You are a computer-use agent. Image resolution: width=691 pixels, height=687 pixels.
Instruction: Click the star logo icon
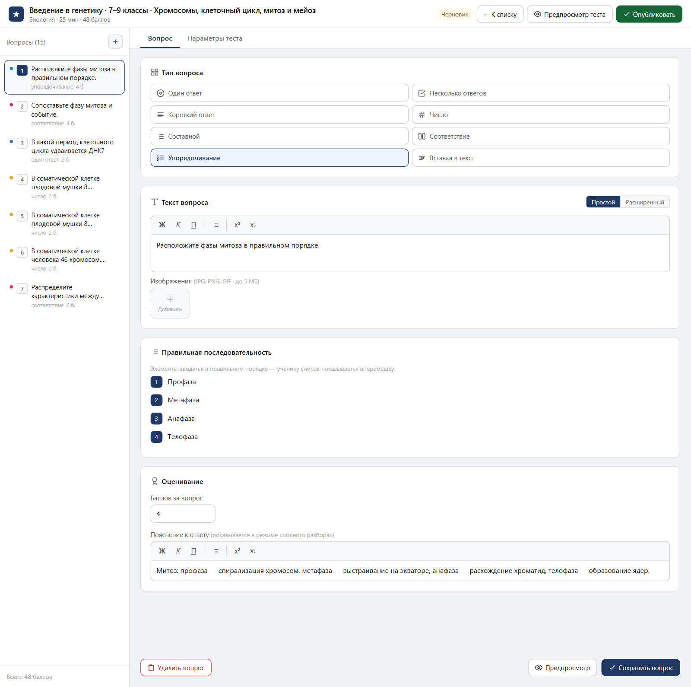click(x=16, y=14)
